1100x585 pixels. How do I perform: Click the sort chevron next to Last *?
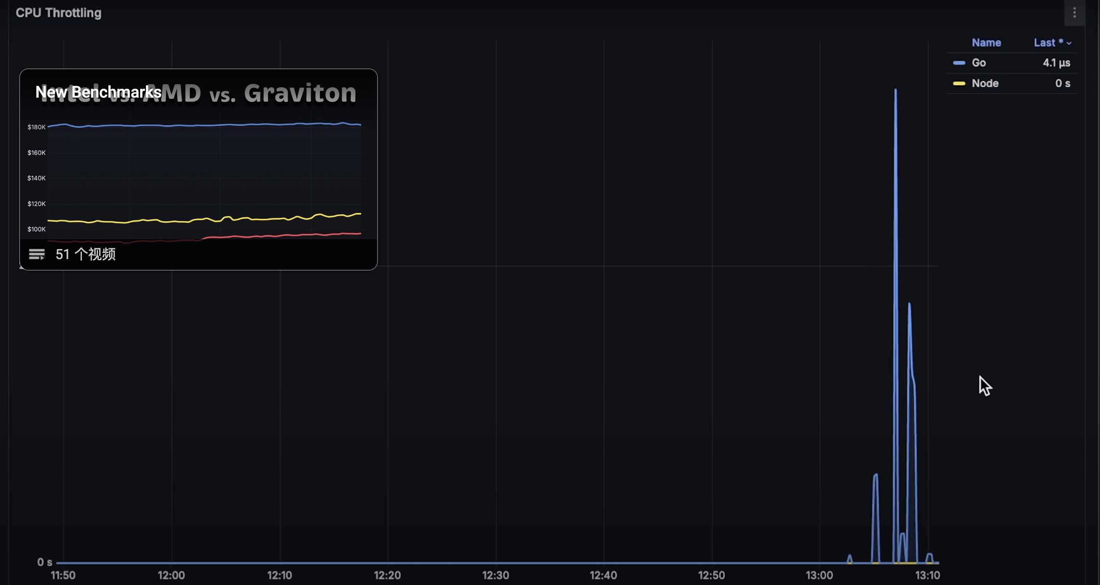(1069, 43)
